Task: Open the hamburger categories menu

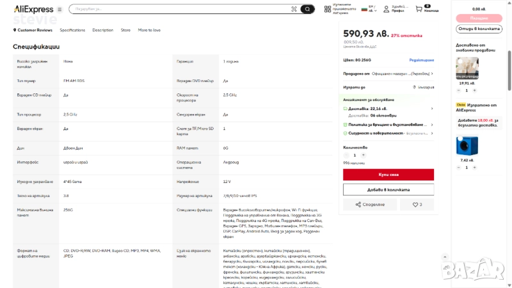Action: click(x=60, y=10)
